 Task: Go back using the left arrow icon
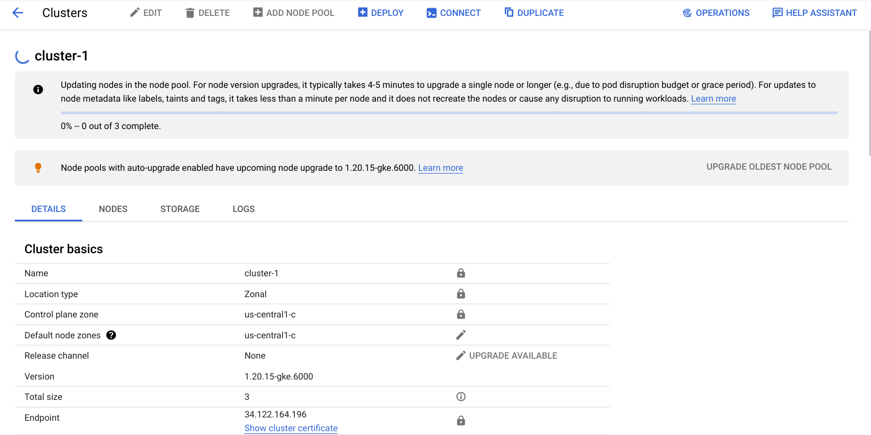[x=18, y=13]
